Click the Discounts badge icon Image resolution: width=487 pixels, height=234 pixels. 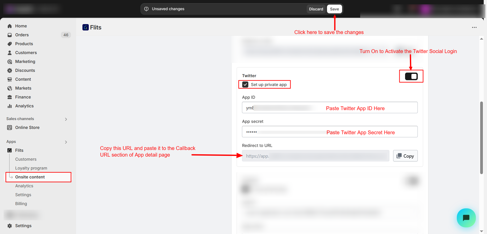click(x=10, y=71)
